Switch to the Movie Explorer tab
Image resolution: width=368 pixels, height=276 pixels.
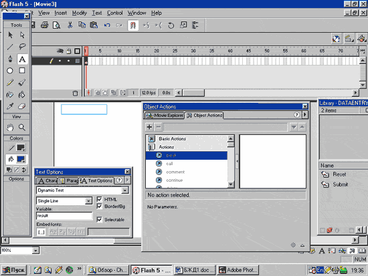tap(164, 116)
